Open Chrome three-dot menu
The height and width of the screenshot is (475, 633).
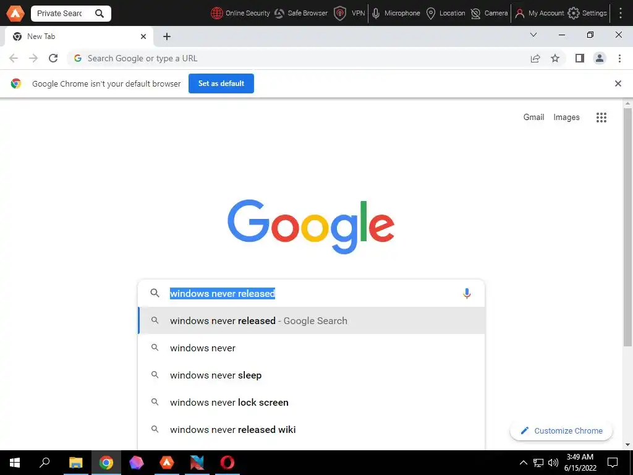pos(619,59)
